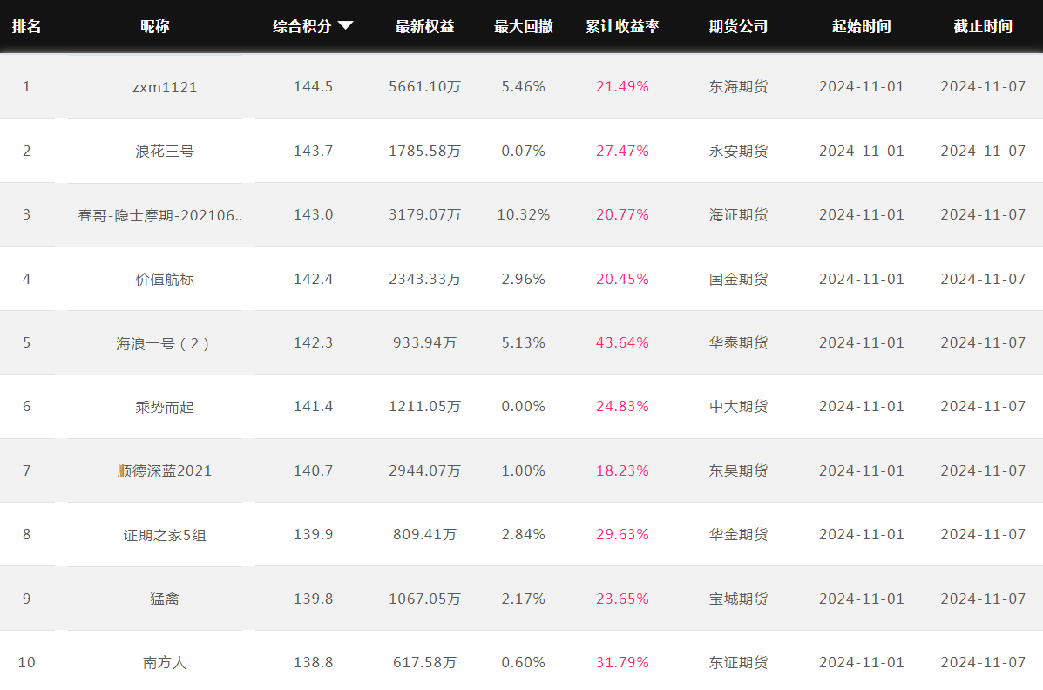This screenshot has width=1043, height=690.
Task: Click return rate 27.47%
Action: point(622,151)
